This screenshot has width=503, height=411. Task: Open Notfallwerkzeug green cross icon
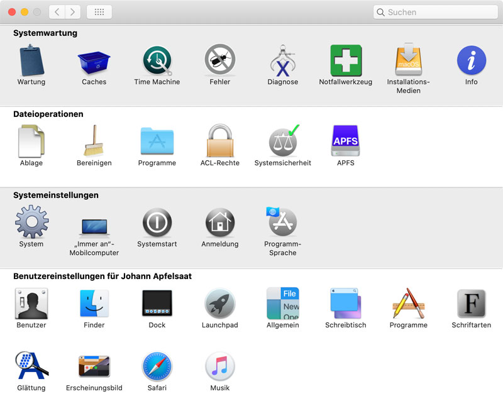point(346,60)
